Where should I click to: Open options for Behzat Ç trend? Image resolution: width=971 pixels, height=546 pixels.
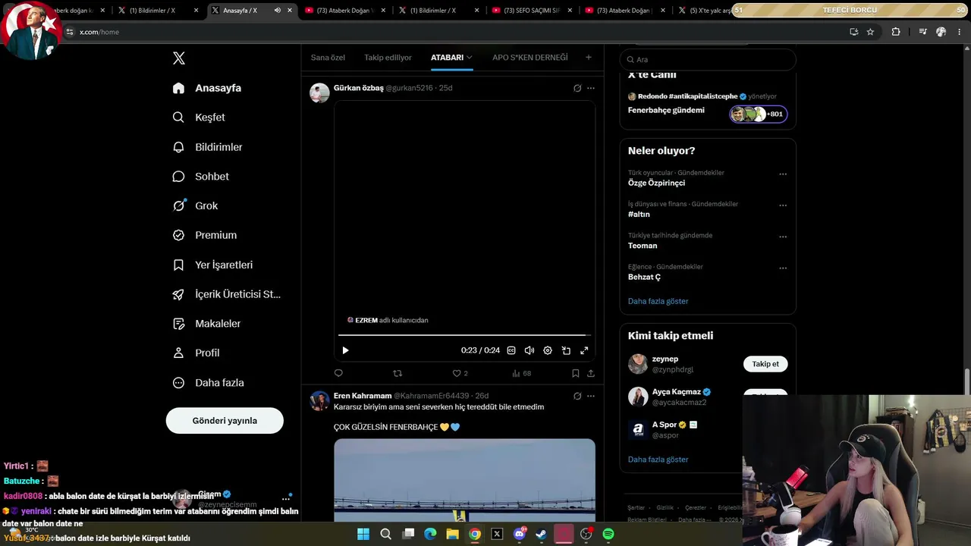[x=783, y=268]
